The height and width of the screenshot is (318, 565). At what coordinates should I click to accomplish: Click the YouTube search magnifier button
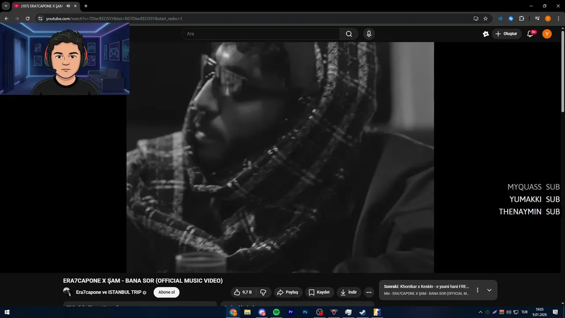[349, 34]
